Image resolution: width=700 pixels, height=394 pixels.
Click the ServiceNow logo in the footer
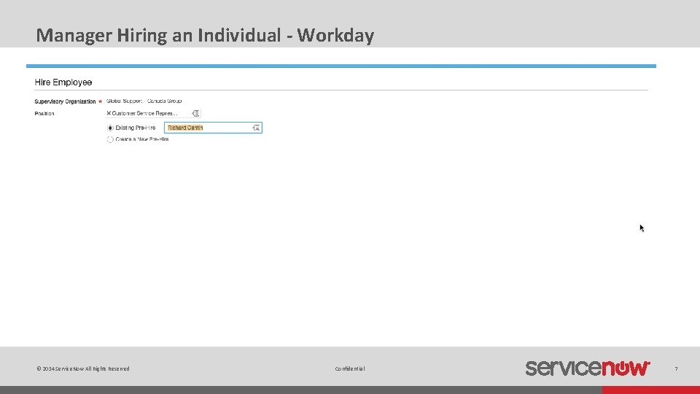coord(588,368)
